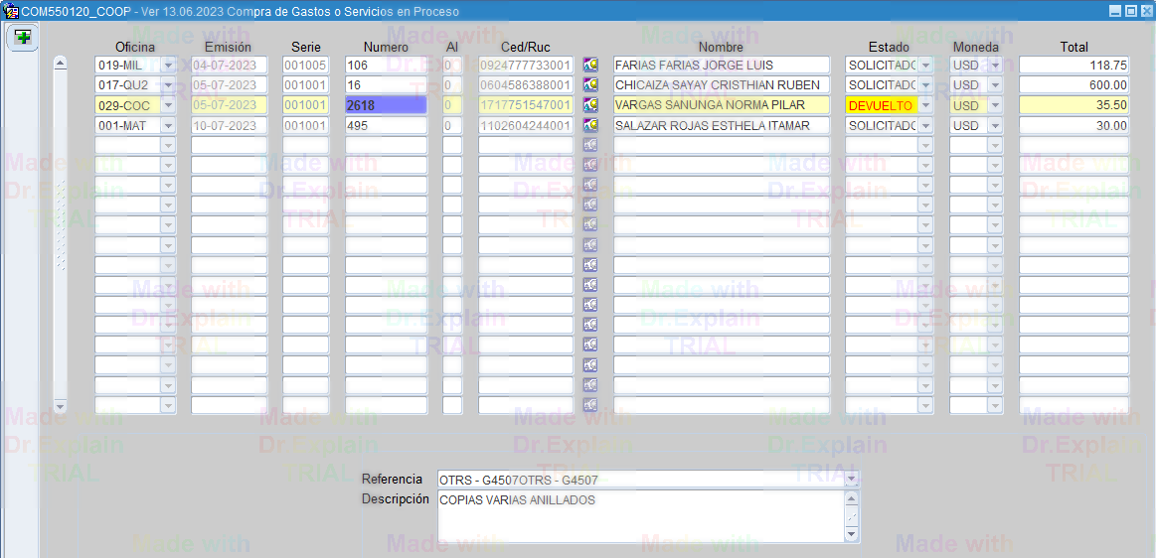The image size is (1156, 558).
Task: Click lookup icon beside VARGAS SANUNGA NORMA PILAR
Action: point(590,105)
